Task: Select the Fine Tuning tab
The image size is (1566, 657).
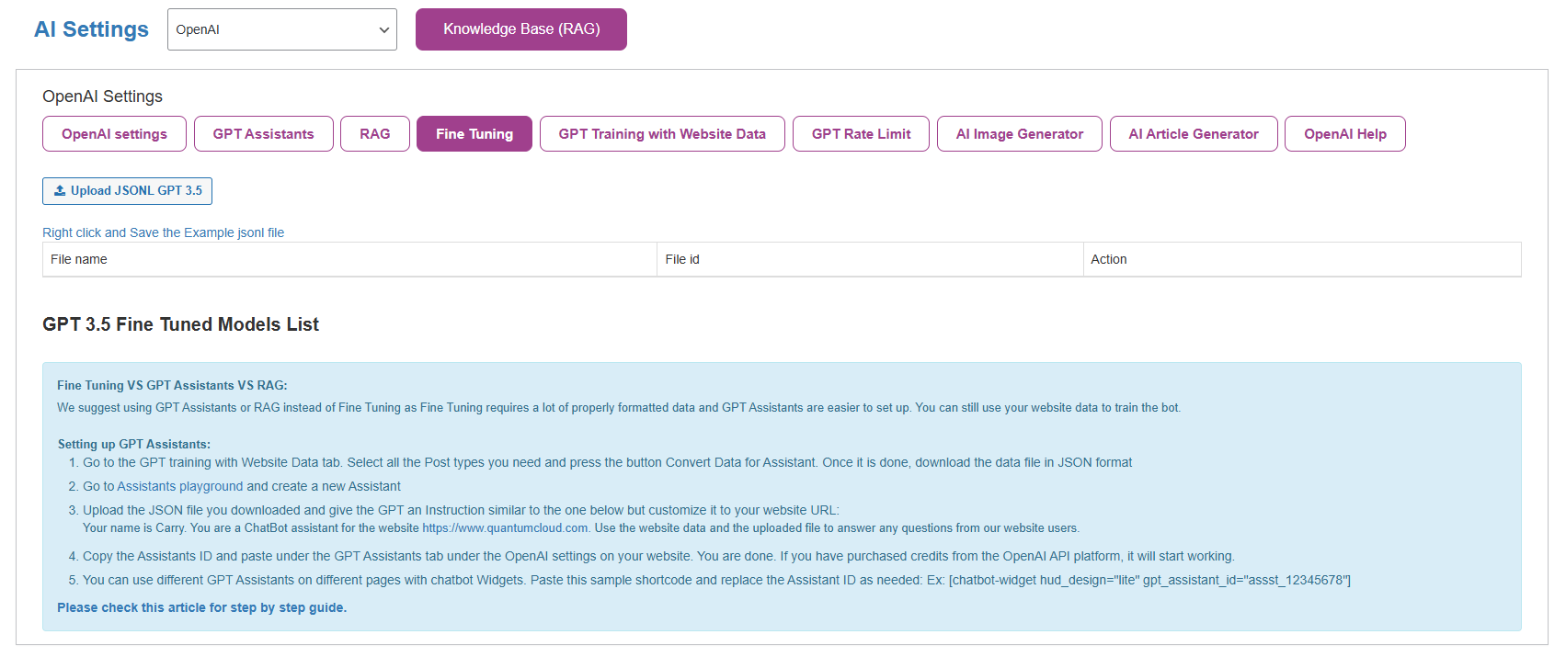Action: pos(474,134)
